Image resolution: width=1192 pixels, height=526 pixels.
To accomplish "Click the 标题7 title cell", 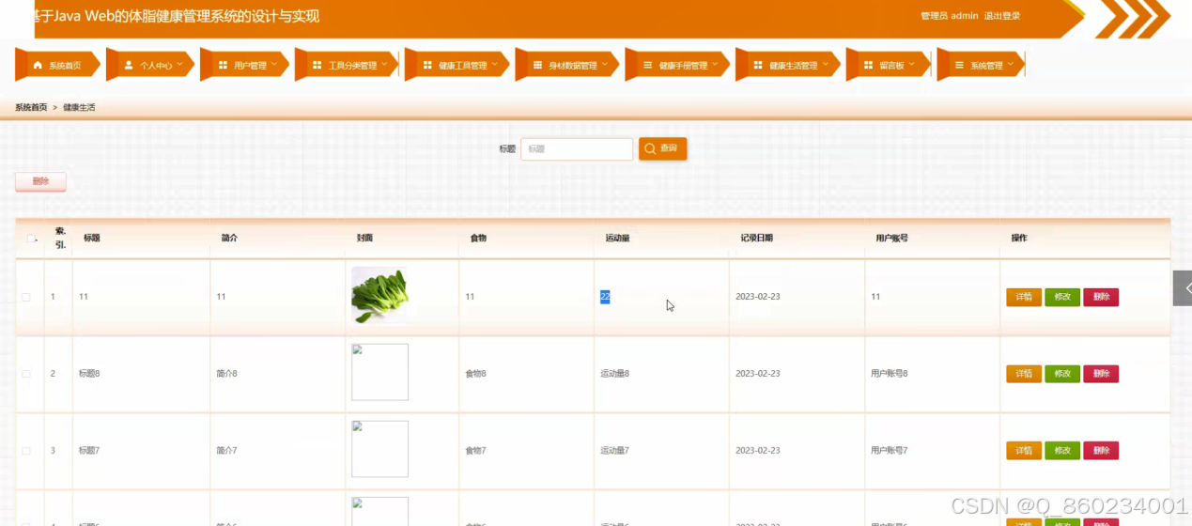I will click(89, 451).
